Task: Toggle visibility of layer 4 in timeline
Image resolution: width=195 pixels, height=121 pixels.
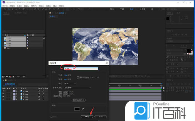Action: [3, 99]
